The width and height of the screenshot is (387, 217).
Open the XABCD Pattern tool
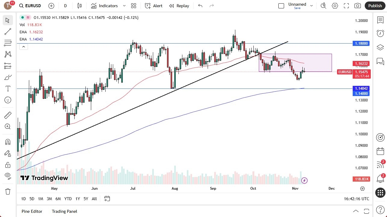[x=8, y=54]
